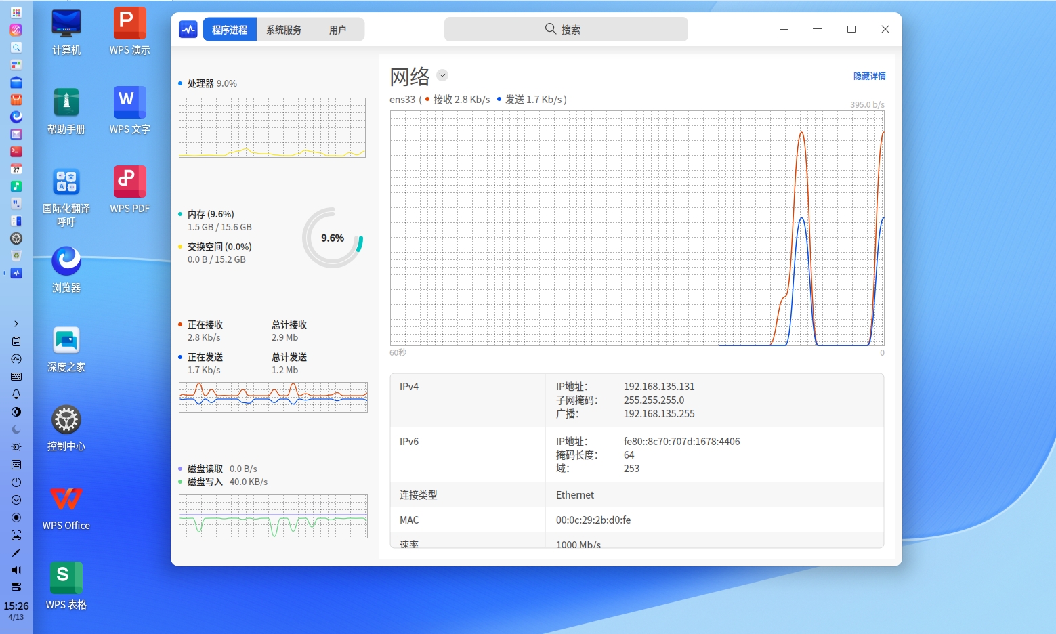Open the 浏览器 desktop icon
The height and width of the screenshot is (634, 1056).
click(x=66, y=269)
